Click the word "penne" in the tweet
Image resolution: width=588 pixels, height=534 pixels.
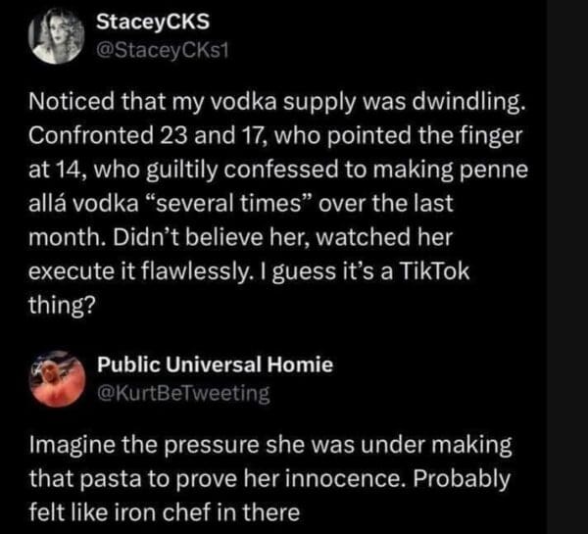coord(501,169)
